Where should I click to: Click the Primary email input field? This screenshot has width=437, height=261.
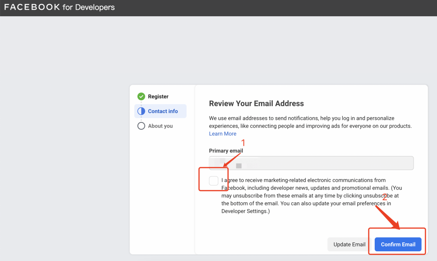click(x=311, y=163)
